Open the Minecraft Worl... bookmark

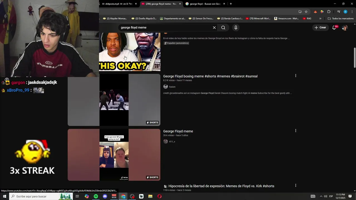pyautogui.click(x=258, y=19)
